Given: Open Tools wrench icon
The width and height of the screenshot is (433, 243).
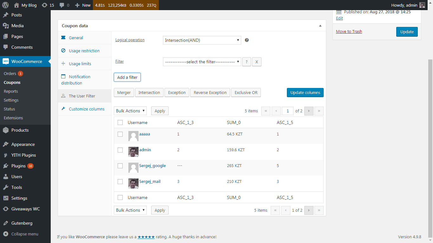Looking at the screenshot, I should pyautogui.click(x=6, y=187).
